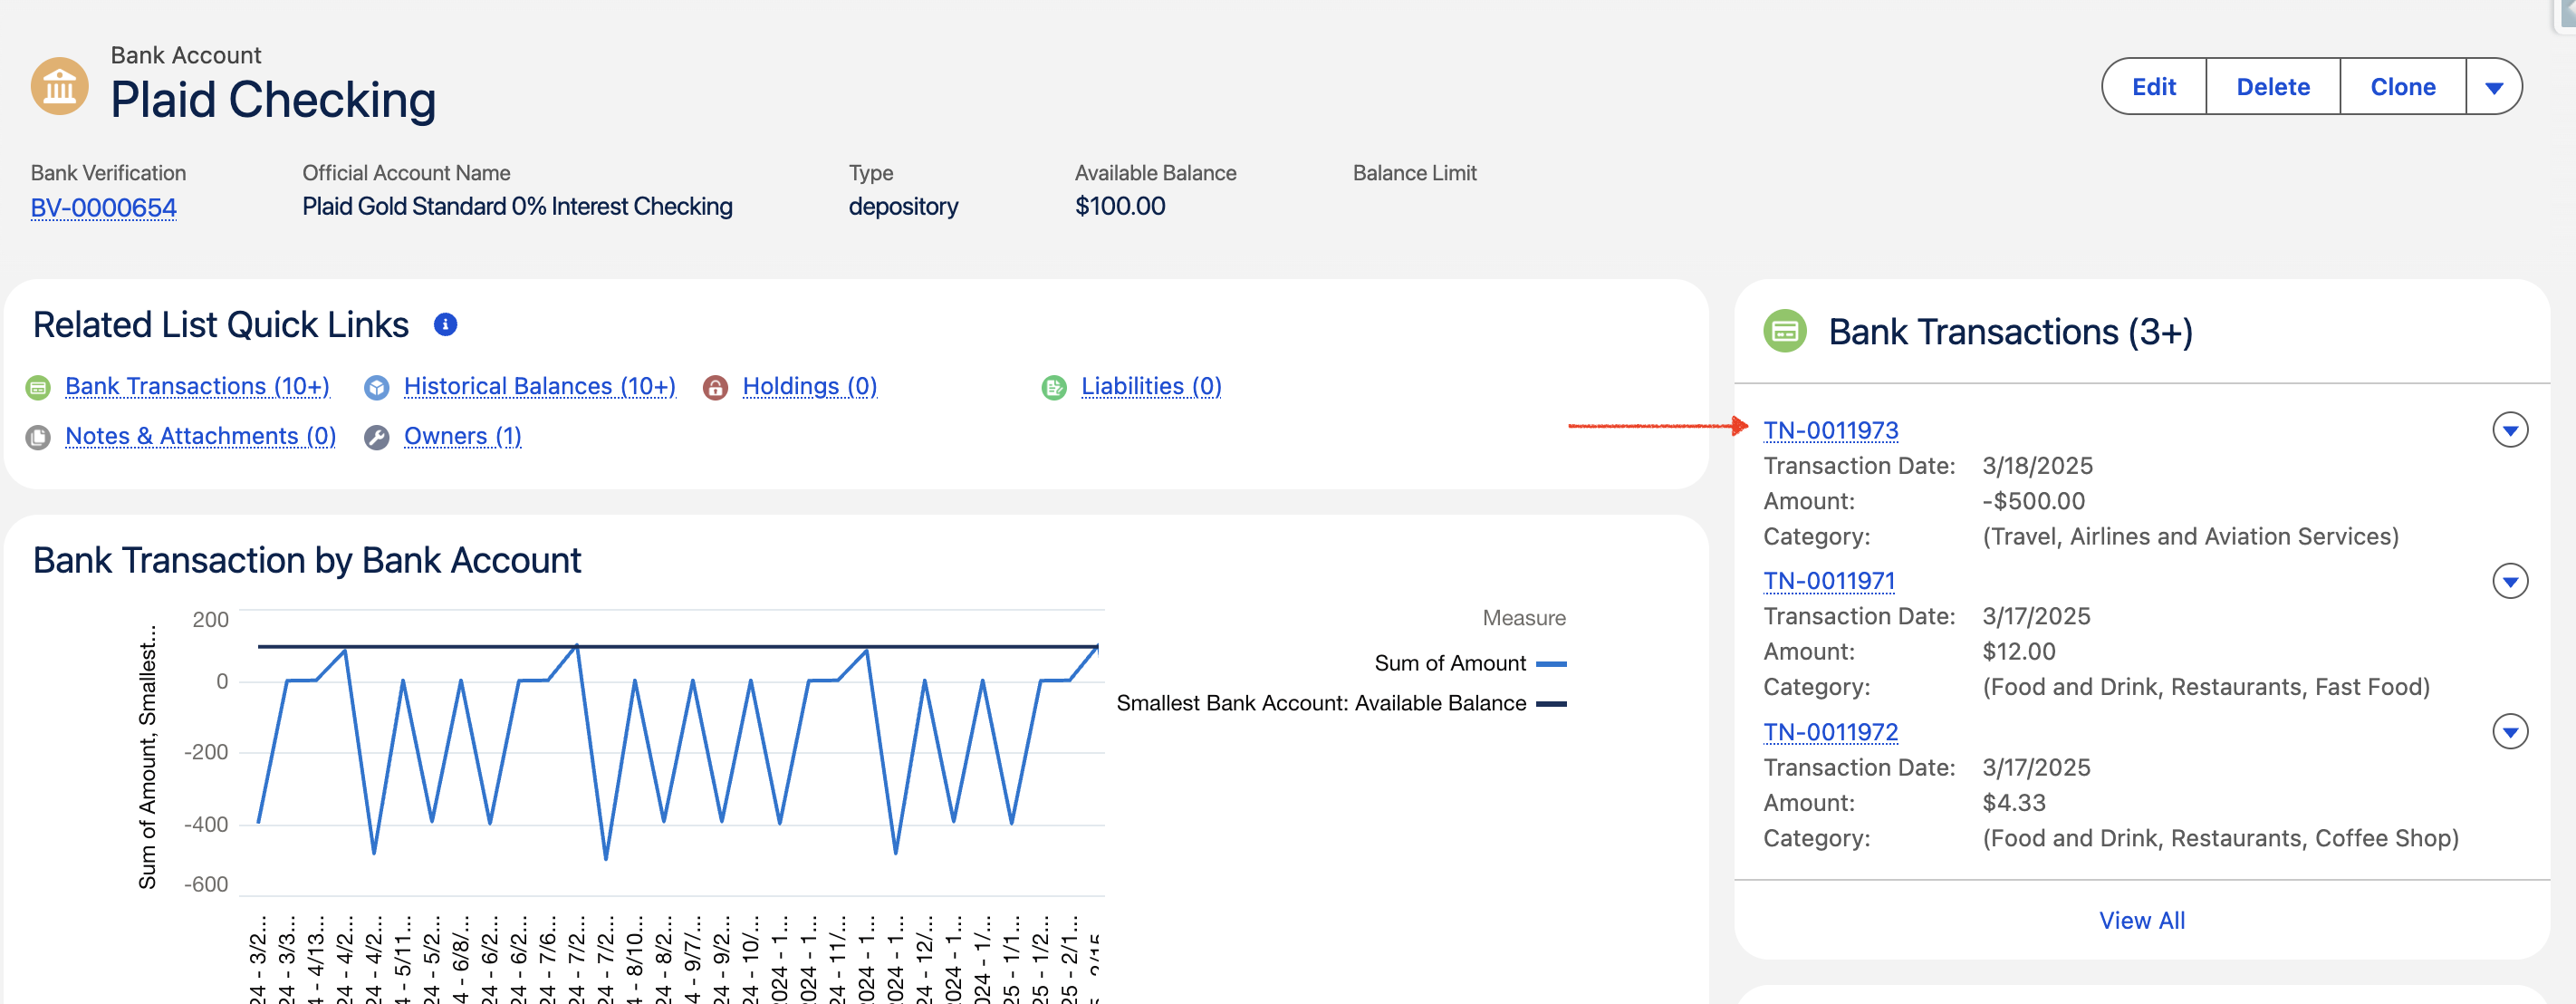Screen dimensions: 2576x1004
Task: Open Liabilities (0) quick link
Action: pyautogui.click(x=1151, y=387)
